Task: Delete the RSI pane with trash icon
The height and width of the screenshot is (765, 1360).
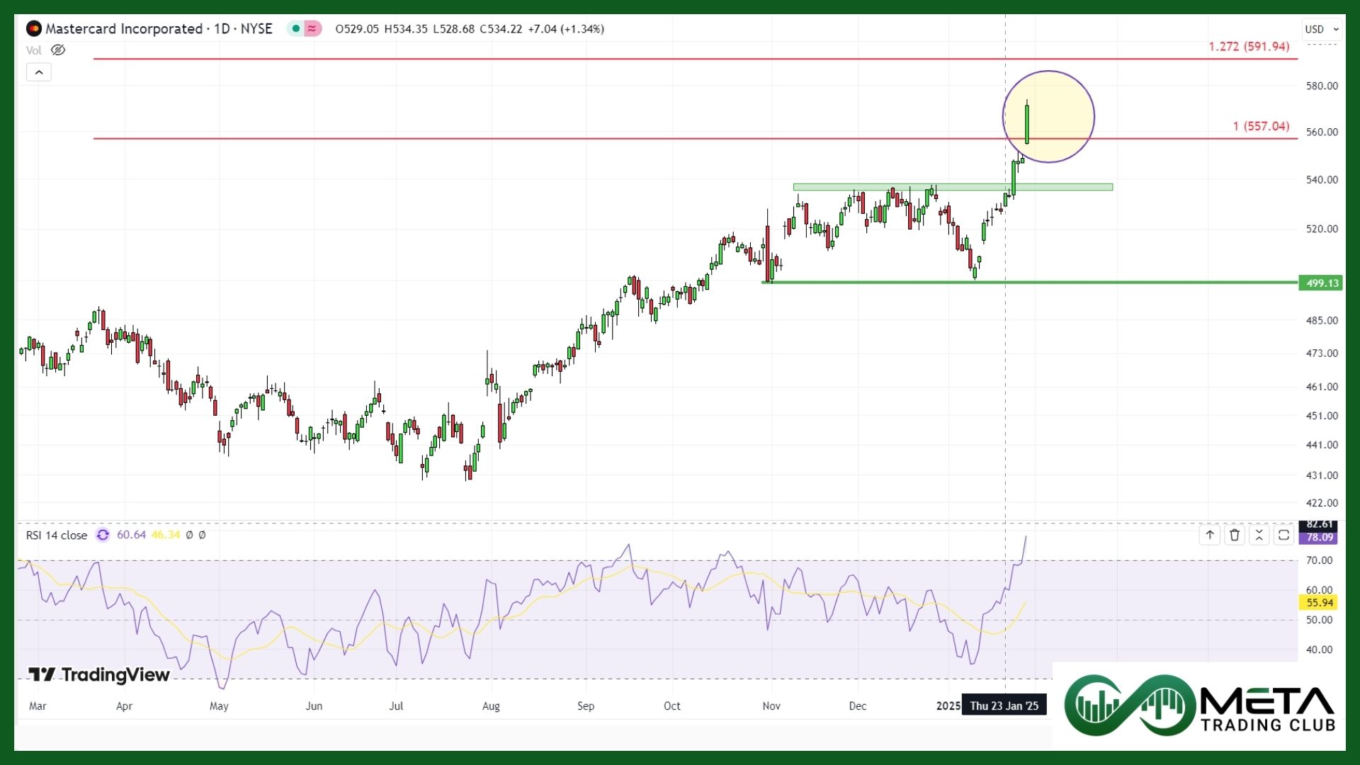Action: [1235, 535]
